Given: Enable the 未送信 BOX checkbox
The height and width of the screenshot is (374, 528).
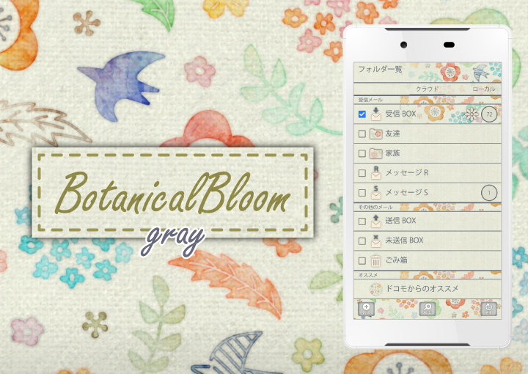Looking at the screenshot, I should pos(362,241).
